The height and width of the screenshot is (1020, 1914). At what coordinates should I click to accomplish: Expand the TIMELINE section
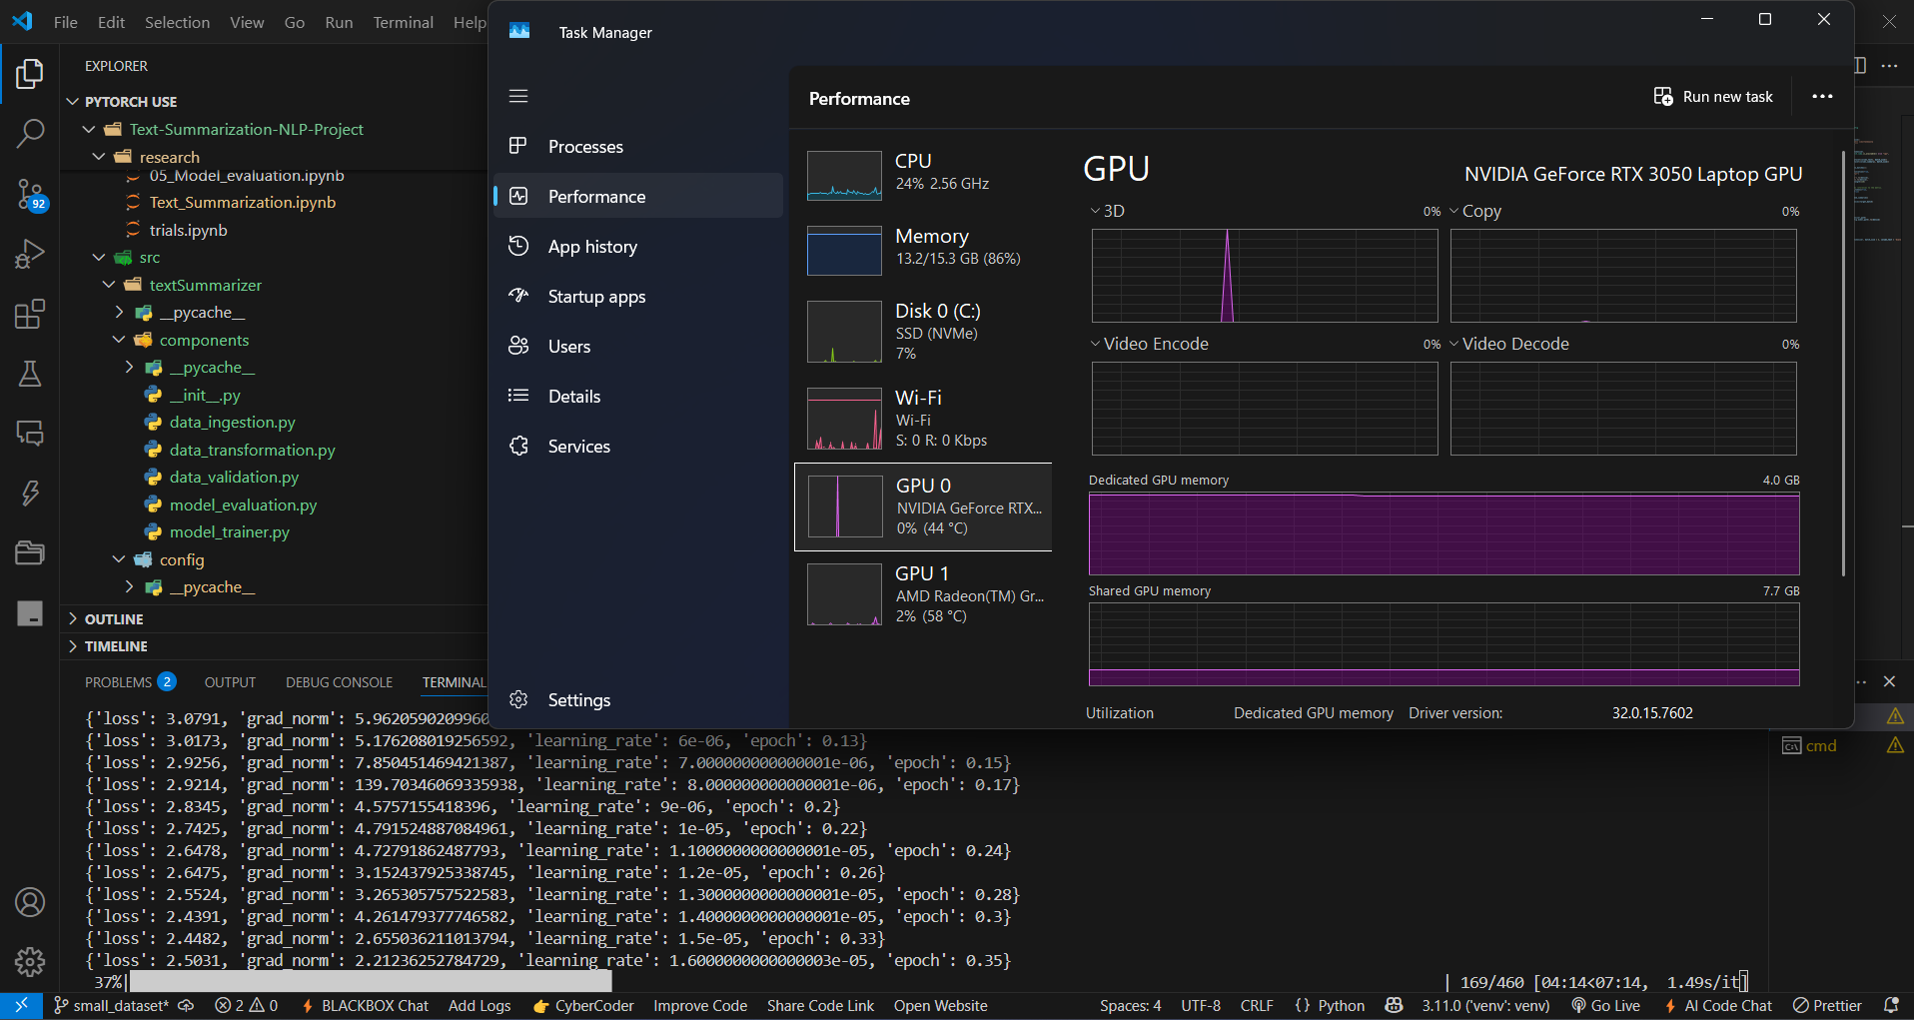click(116, 646)
